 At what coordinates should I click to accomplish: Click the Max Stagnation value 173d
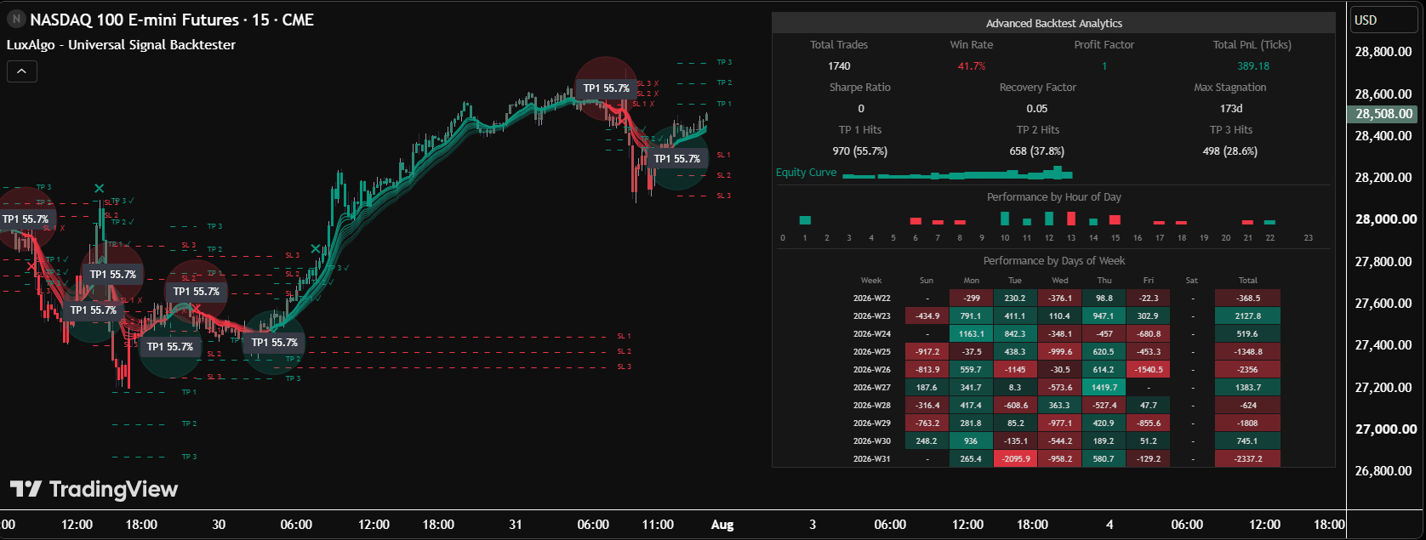1230,109
